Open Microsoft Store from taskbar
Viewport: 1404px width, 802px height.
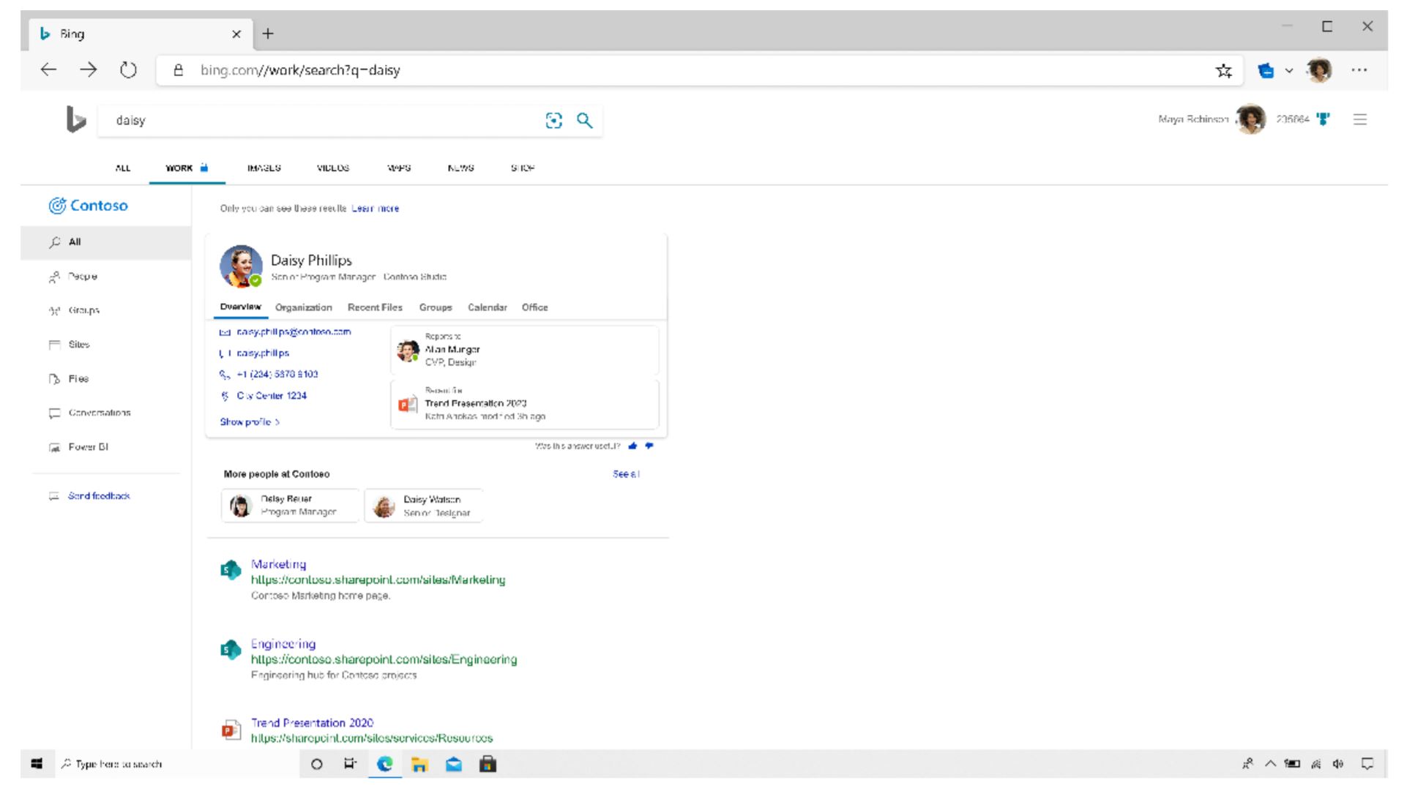[488, 764]
